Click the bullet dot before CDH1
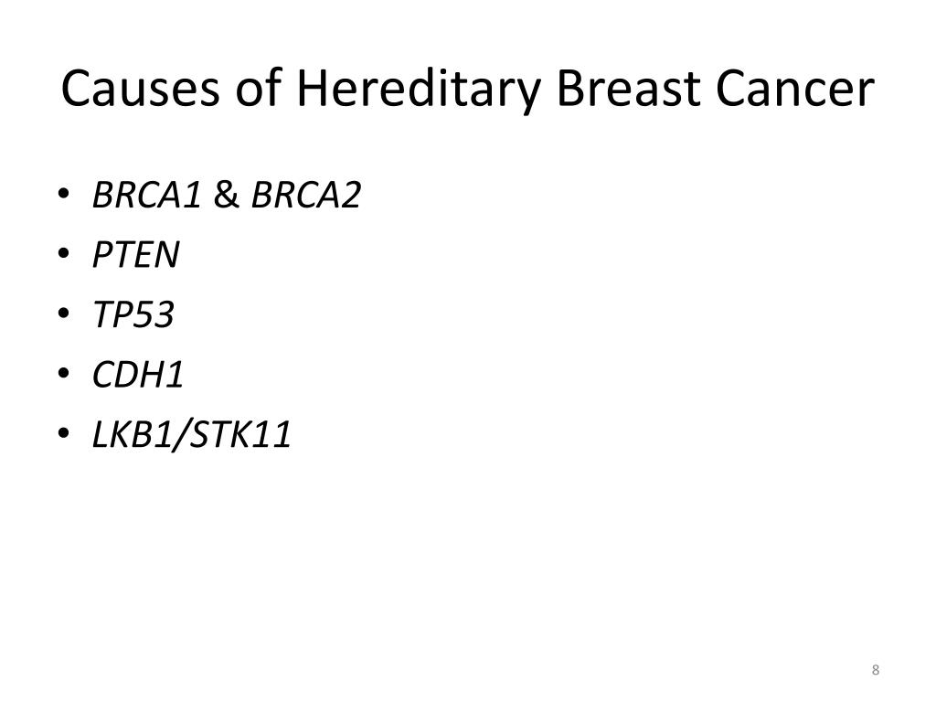936x702 pixels. (64, 373)
